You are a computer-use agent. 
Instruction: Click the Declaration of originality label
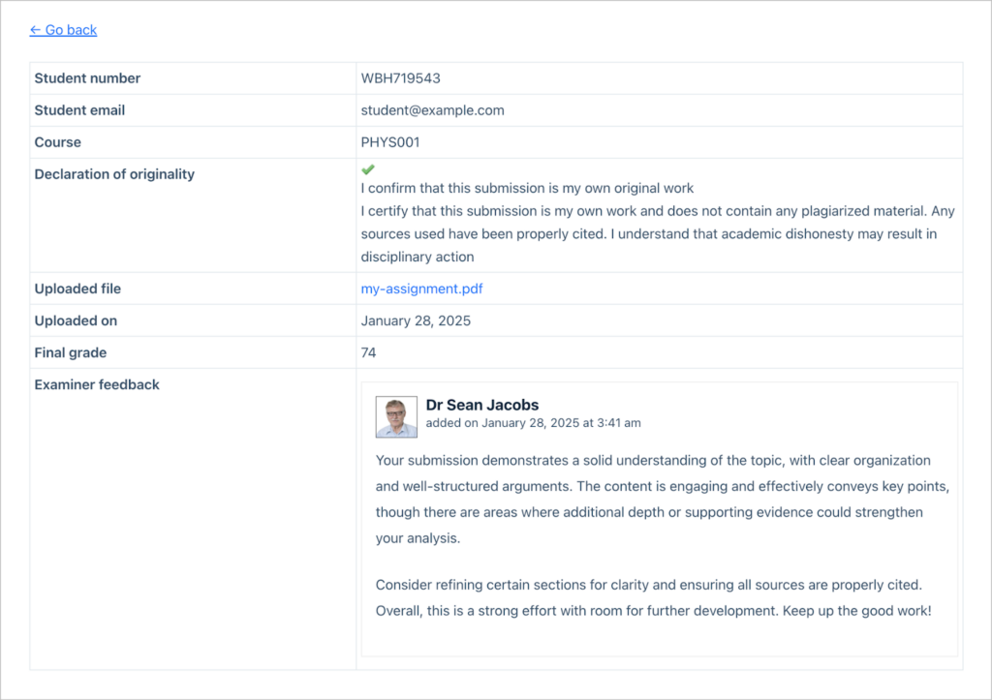(x=114, y=174)
